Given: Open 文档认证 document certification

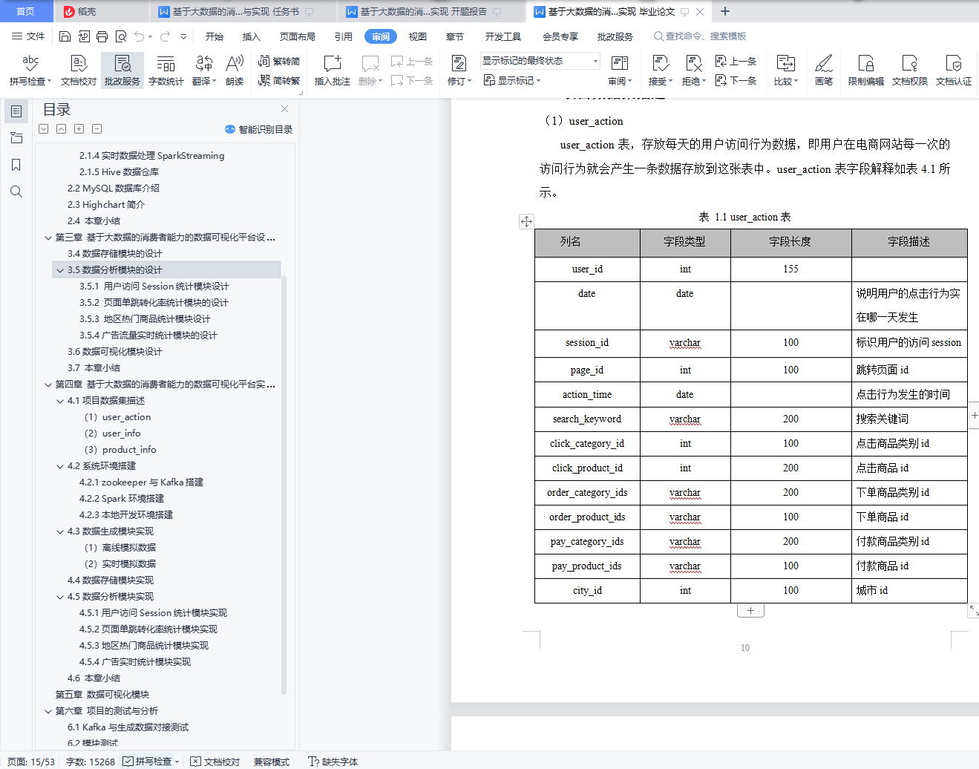Looking at the screenshot, I should click(954, 71).
